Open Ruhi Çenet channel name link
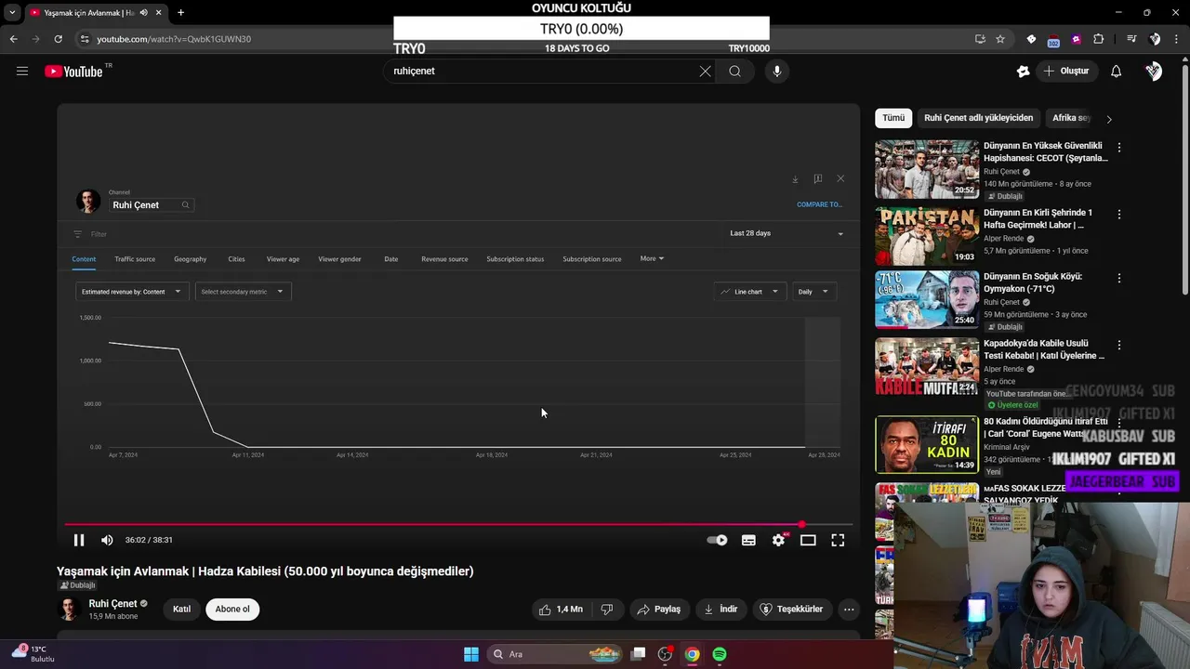Image resolution: width=1190 pixels, height=669 pixels. click(x=112, y=604)
